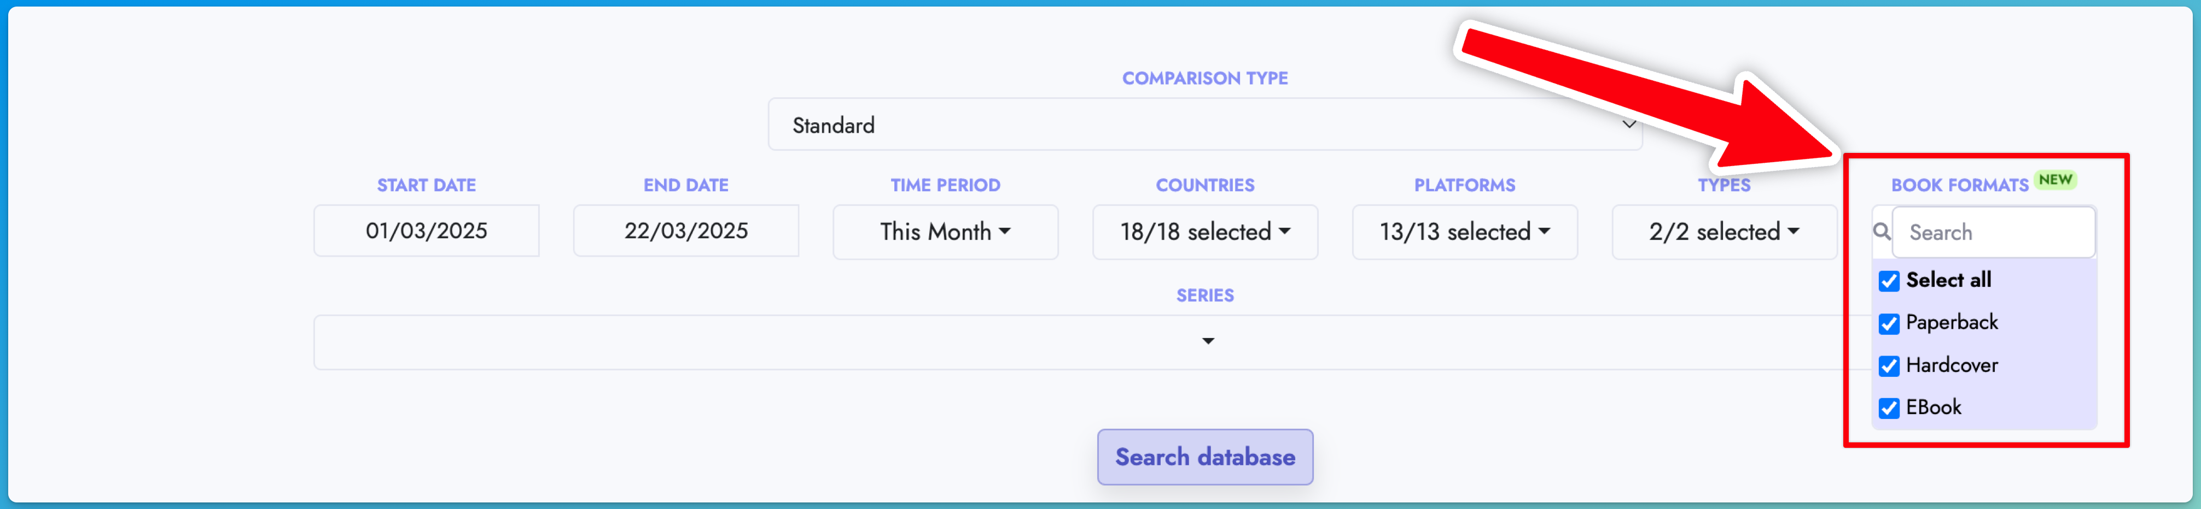Click caret arrow beside 18/18 selected
Screen dimensions: 2201x509
(1284, 231)
